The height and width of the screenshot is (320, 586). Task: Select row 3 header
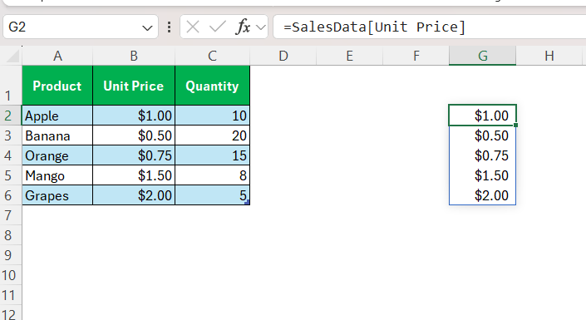pyautogui.click(x=11, y=135)
